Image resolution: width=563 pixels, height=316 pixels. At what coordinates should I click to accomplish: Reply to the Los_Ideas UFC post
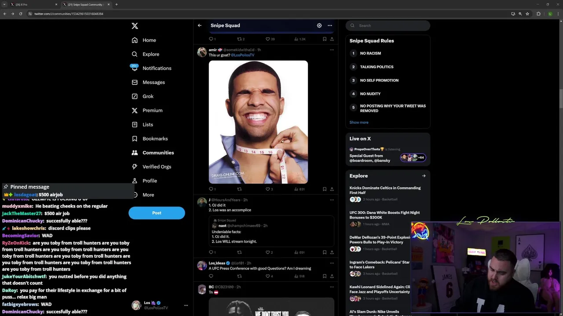211,276
